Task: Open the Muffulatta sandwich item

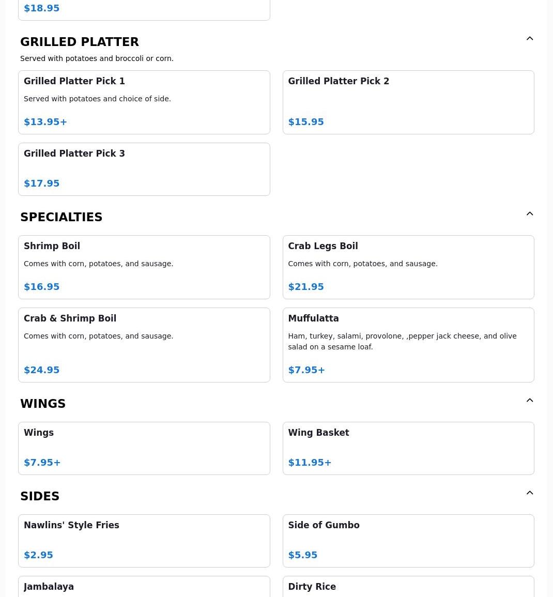Action: tap(408, 345)
